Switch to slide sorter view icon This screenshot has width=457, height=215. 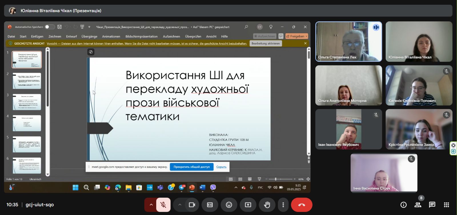240,179
